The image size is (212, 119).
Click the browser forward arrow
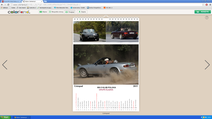pyautogui.click(x=5, y=5)
